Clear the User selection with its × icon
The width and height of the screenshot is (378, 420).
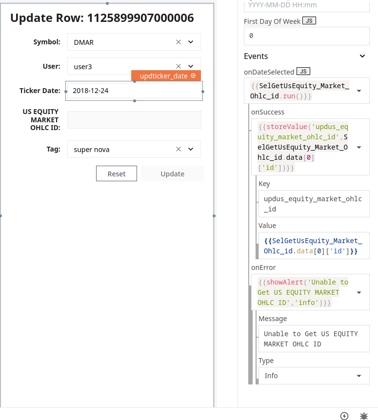click(x=179, y=66)
